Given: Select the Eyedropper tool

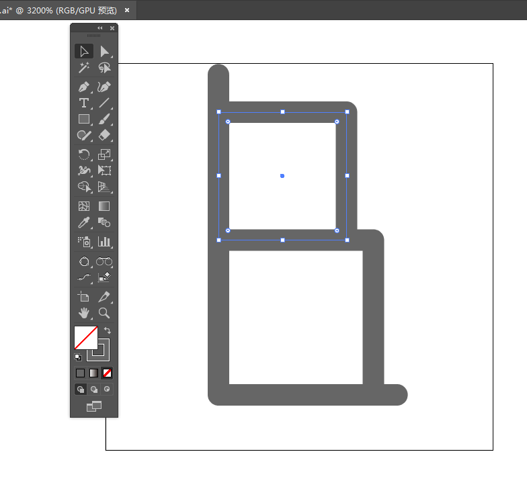Looking at the screenshot, I should pos(84,222).
